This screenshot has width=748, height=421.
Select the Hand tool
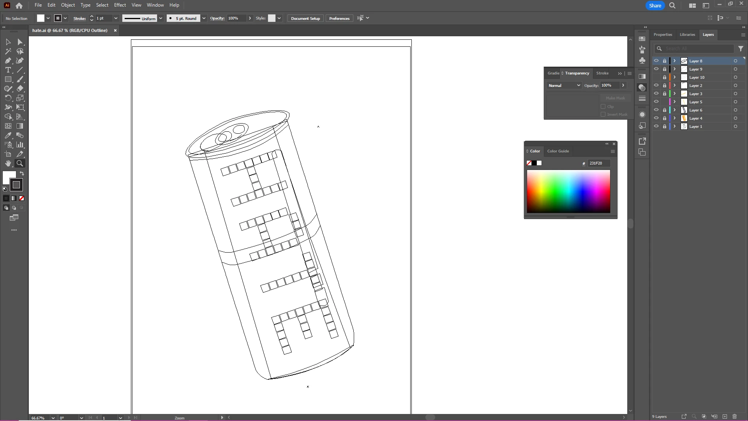point(8,164)
